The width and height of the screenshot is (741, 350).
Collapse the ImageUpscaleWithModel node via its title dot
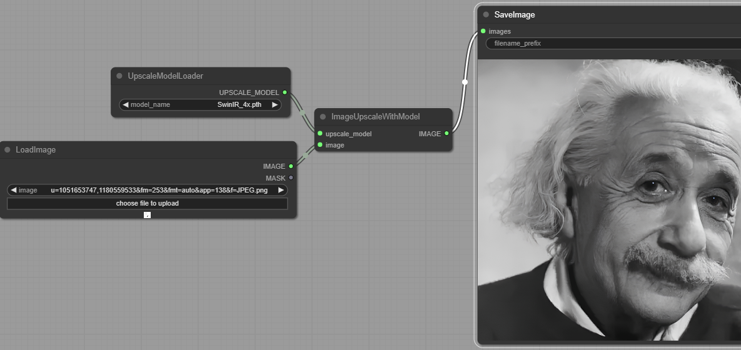coord(323,116)
